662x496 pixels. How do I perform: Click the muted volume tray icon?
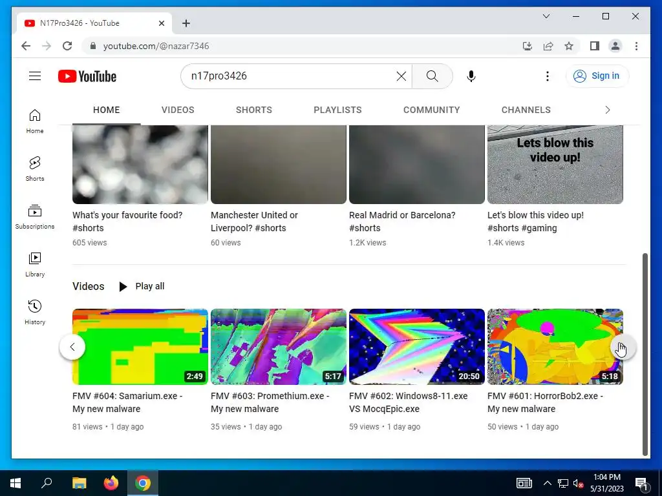tap(578, 483)
